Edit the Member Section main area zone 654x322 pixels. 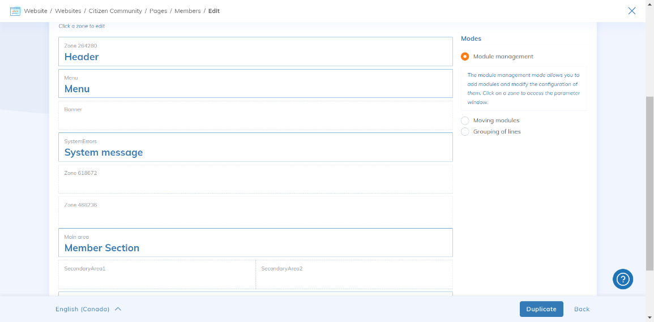tap(255, 242)
